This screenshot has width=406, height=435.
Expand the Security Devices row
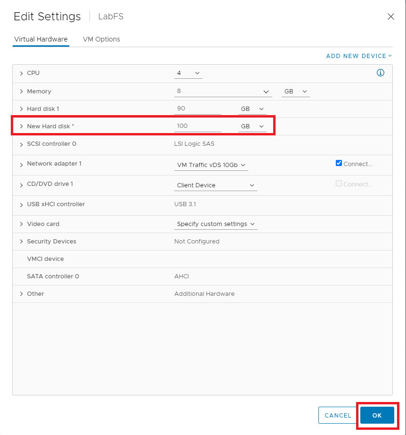point(21,242)
